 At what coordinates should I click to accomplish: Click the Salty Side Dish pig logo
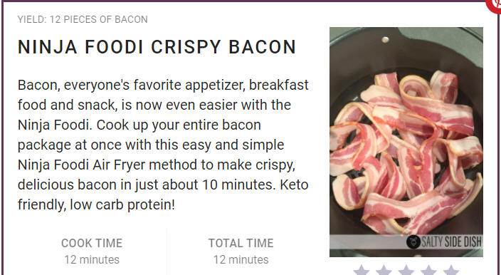tap(413, 242)
